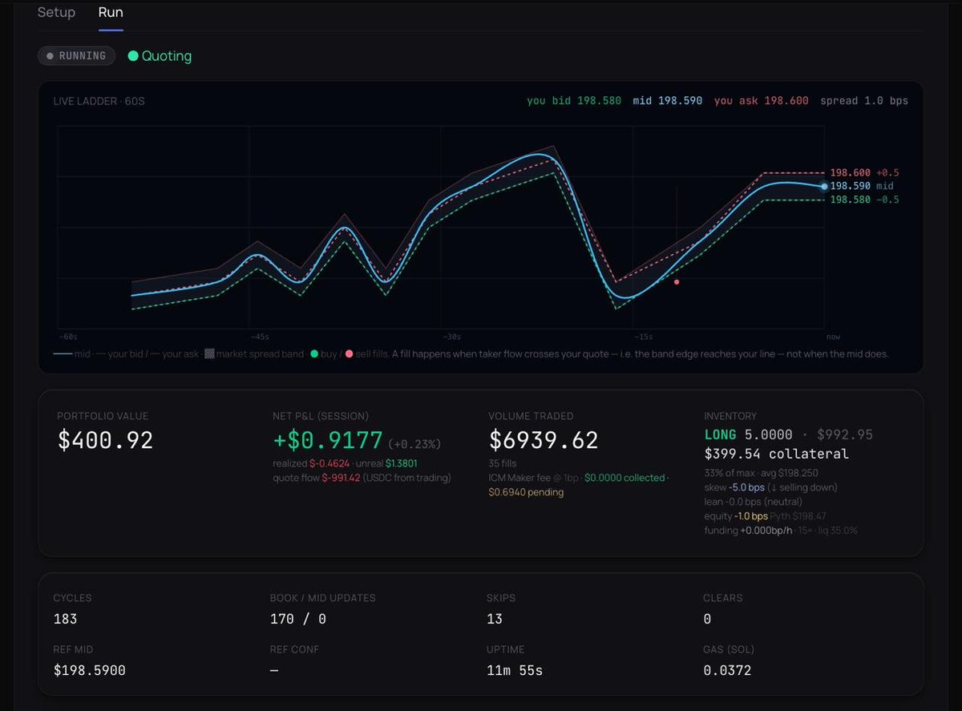Click the Skips count 13

pyautogui.click(x=495, y=619)
